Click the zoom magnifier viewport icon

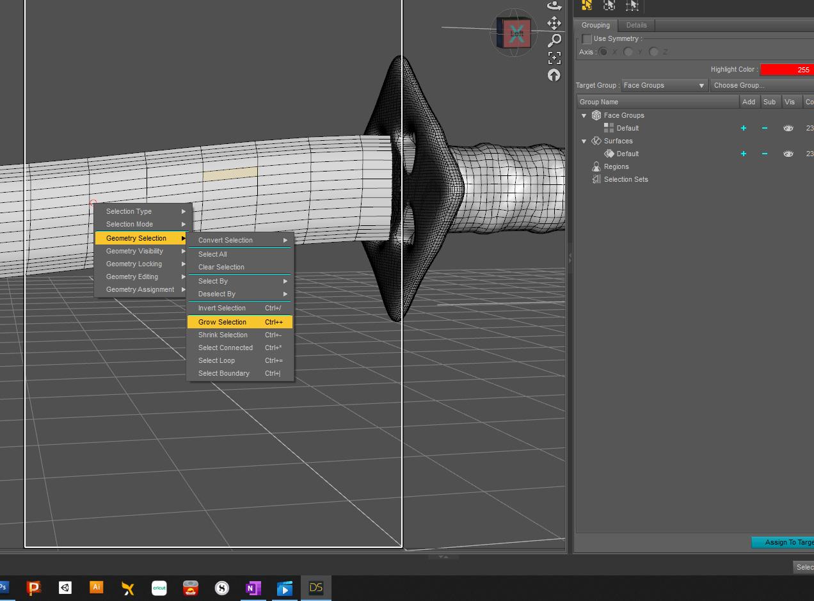tap(554, 41)
